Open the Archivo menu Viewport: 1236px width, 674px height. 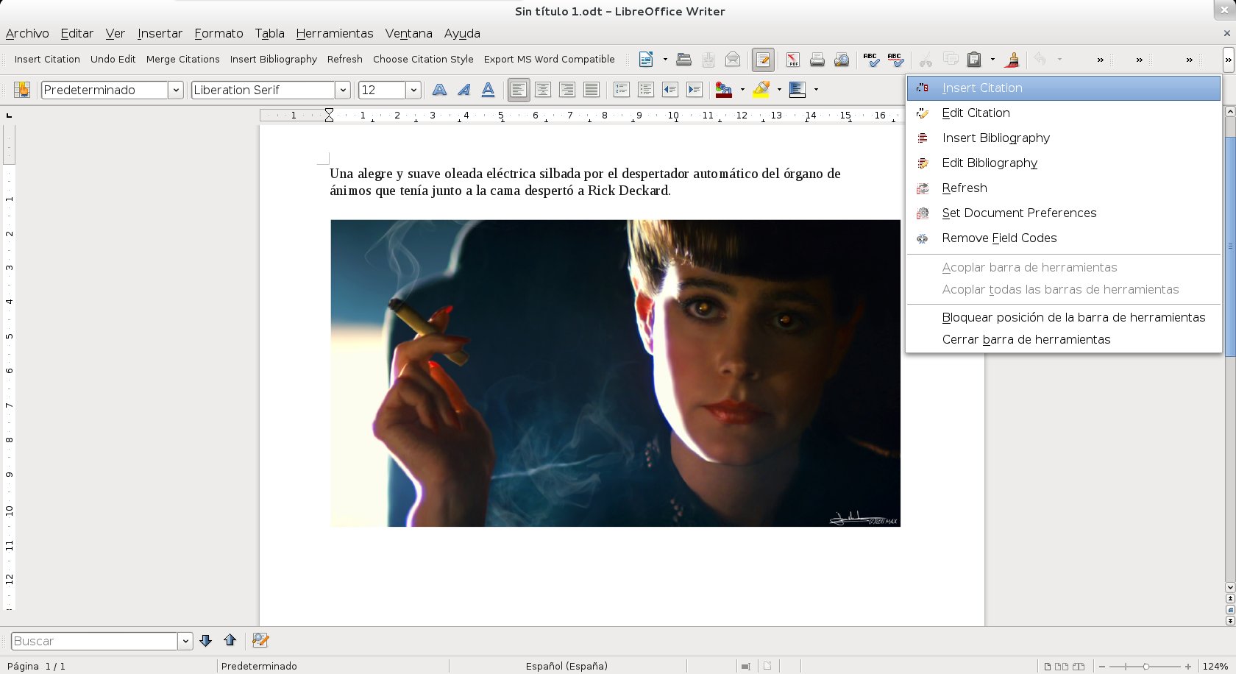27,33
